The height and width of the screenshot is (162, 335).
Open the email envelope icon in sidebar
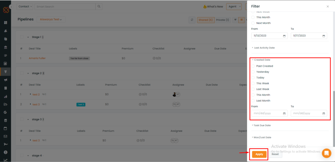point(6,136)
